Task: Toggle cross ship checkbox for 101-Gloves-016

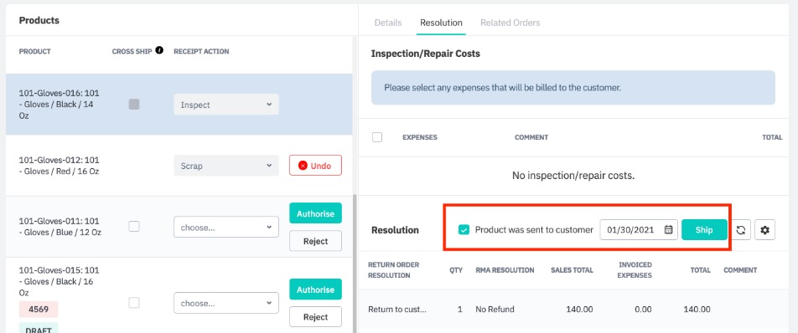Action: pyautogui.click(x=134, y=104)
